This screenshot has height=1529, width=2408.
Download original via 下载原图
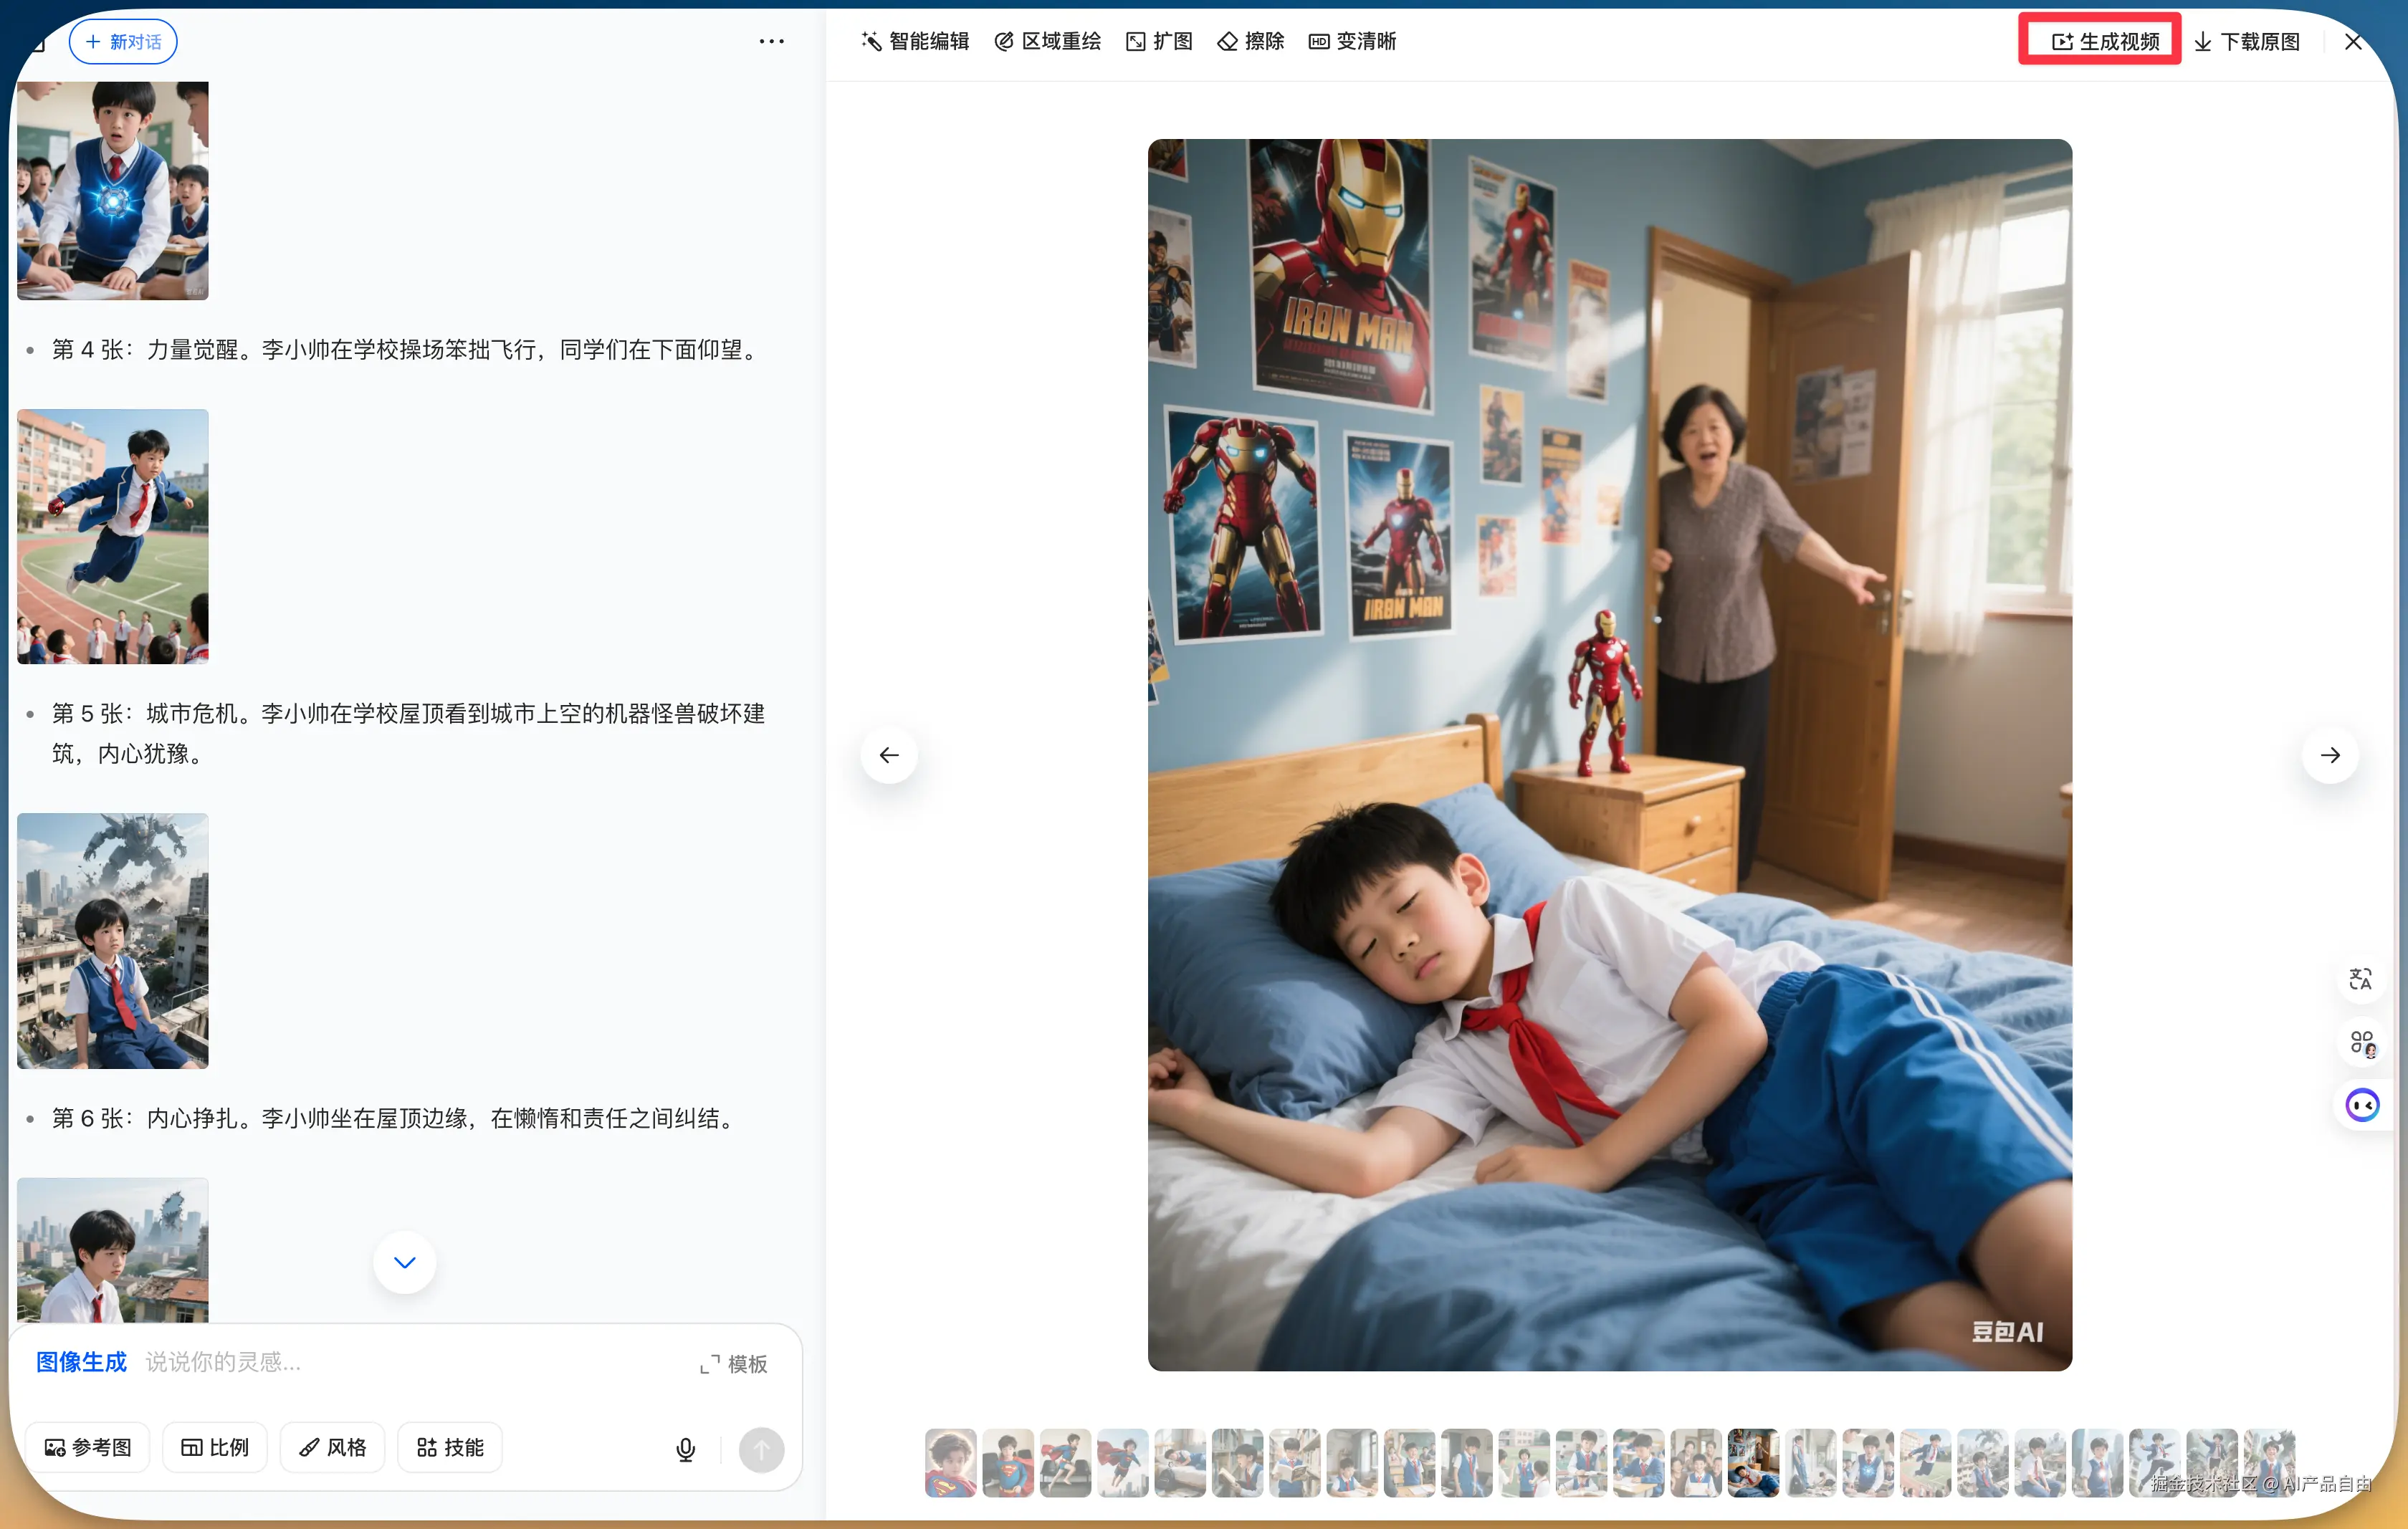(x=2246, y=41)
